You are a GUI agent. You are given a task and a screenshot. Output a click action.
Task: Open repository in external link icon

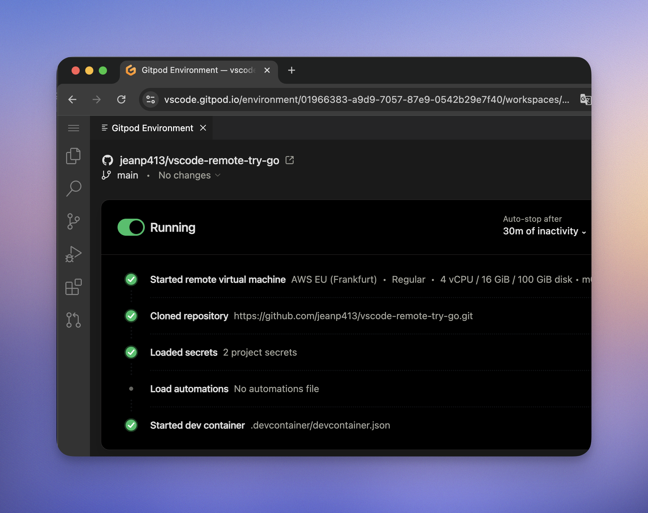coord(290,160)
